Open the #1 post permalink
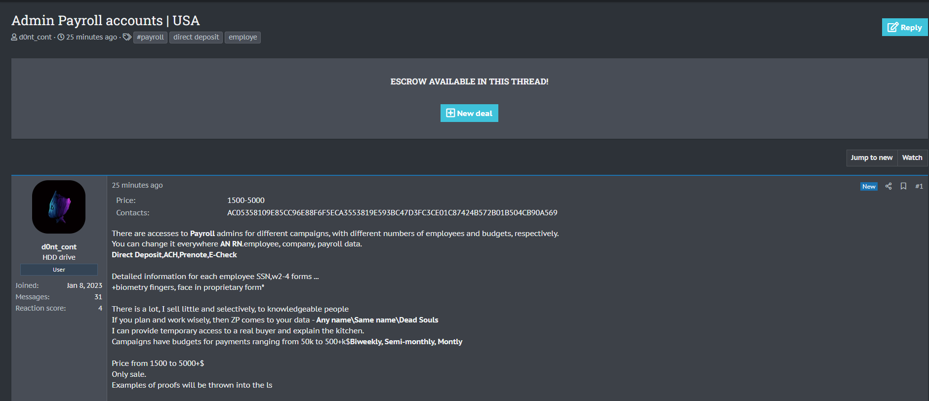The height and width of the screenshot is (401, 929). (919, 186)
